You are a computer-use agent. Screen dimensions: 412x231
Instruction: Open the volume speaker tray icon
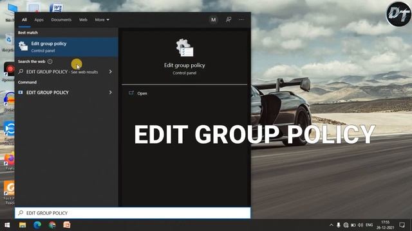click(x=360, y=225)
